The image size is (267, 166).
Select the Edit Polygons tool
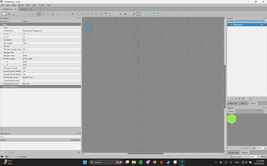82,14
